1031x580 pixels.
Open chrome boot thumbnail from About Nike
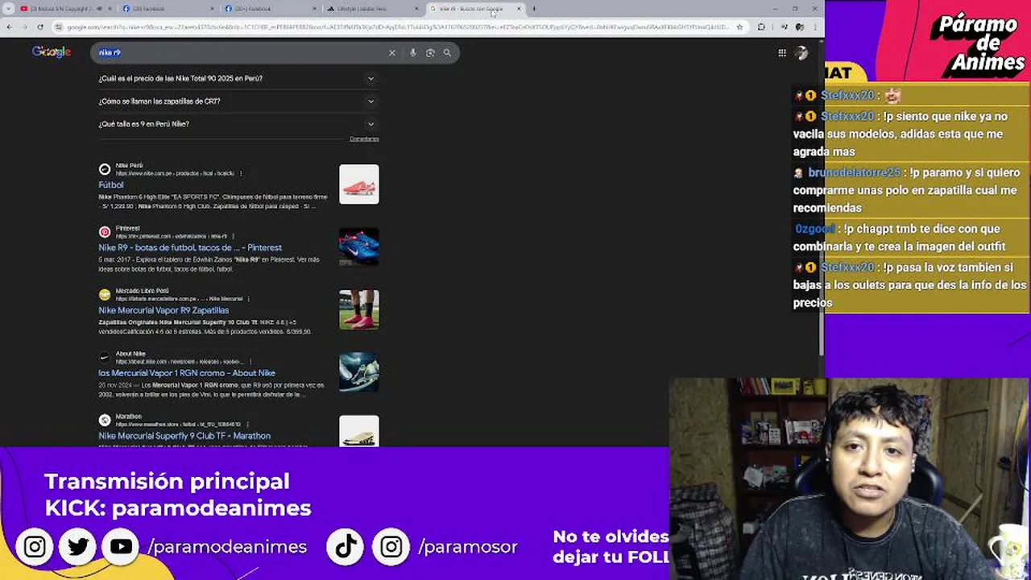point(359,373)
